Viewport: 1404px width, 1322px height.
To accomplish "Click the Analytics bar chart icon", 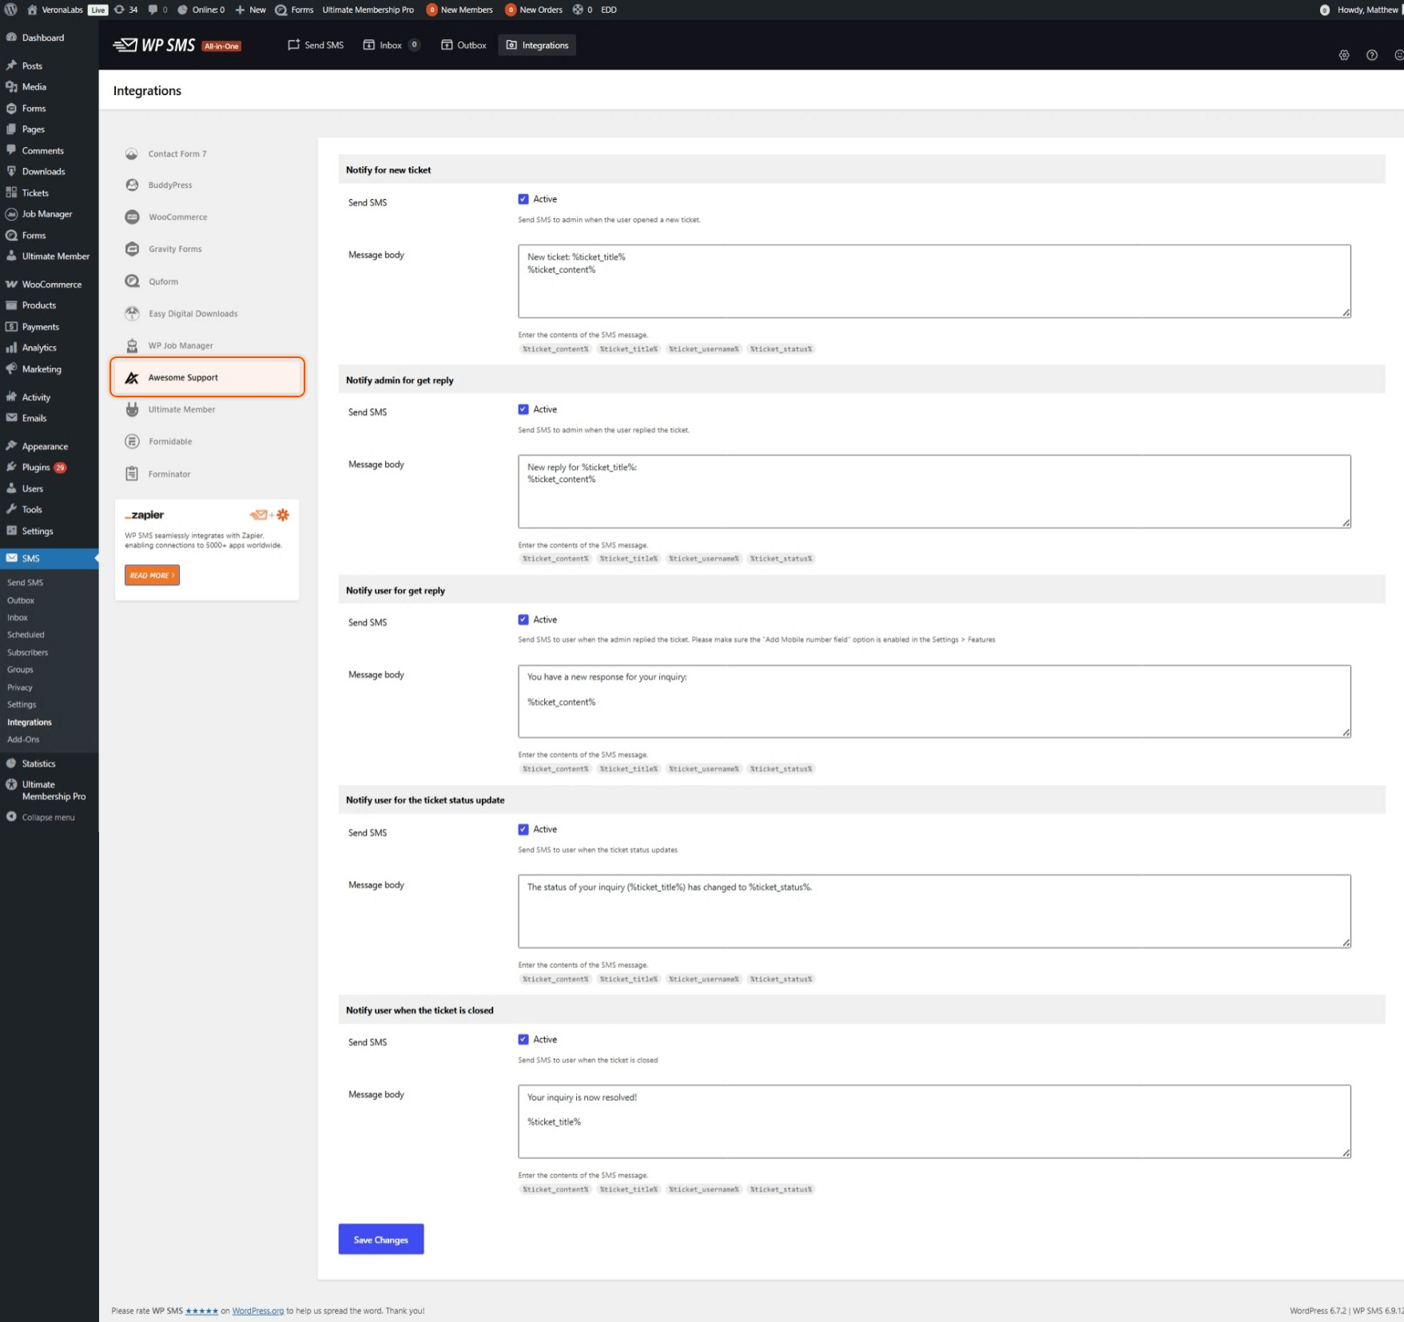I will tap(11, 348).
